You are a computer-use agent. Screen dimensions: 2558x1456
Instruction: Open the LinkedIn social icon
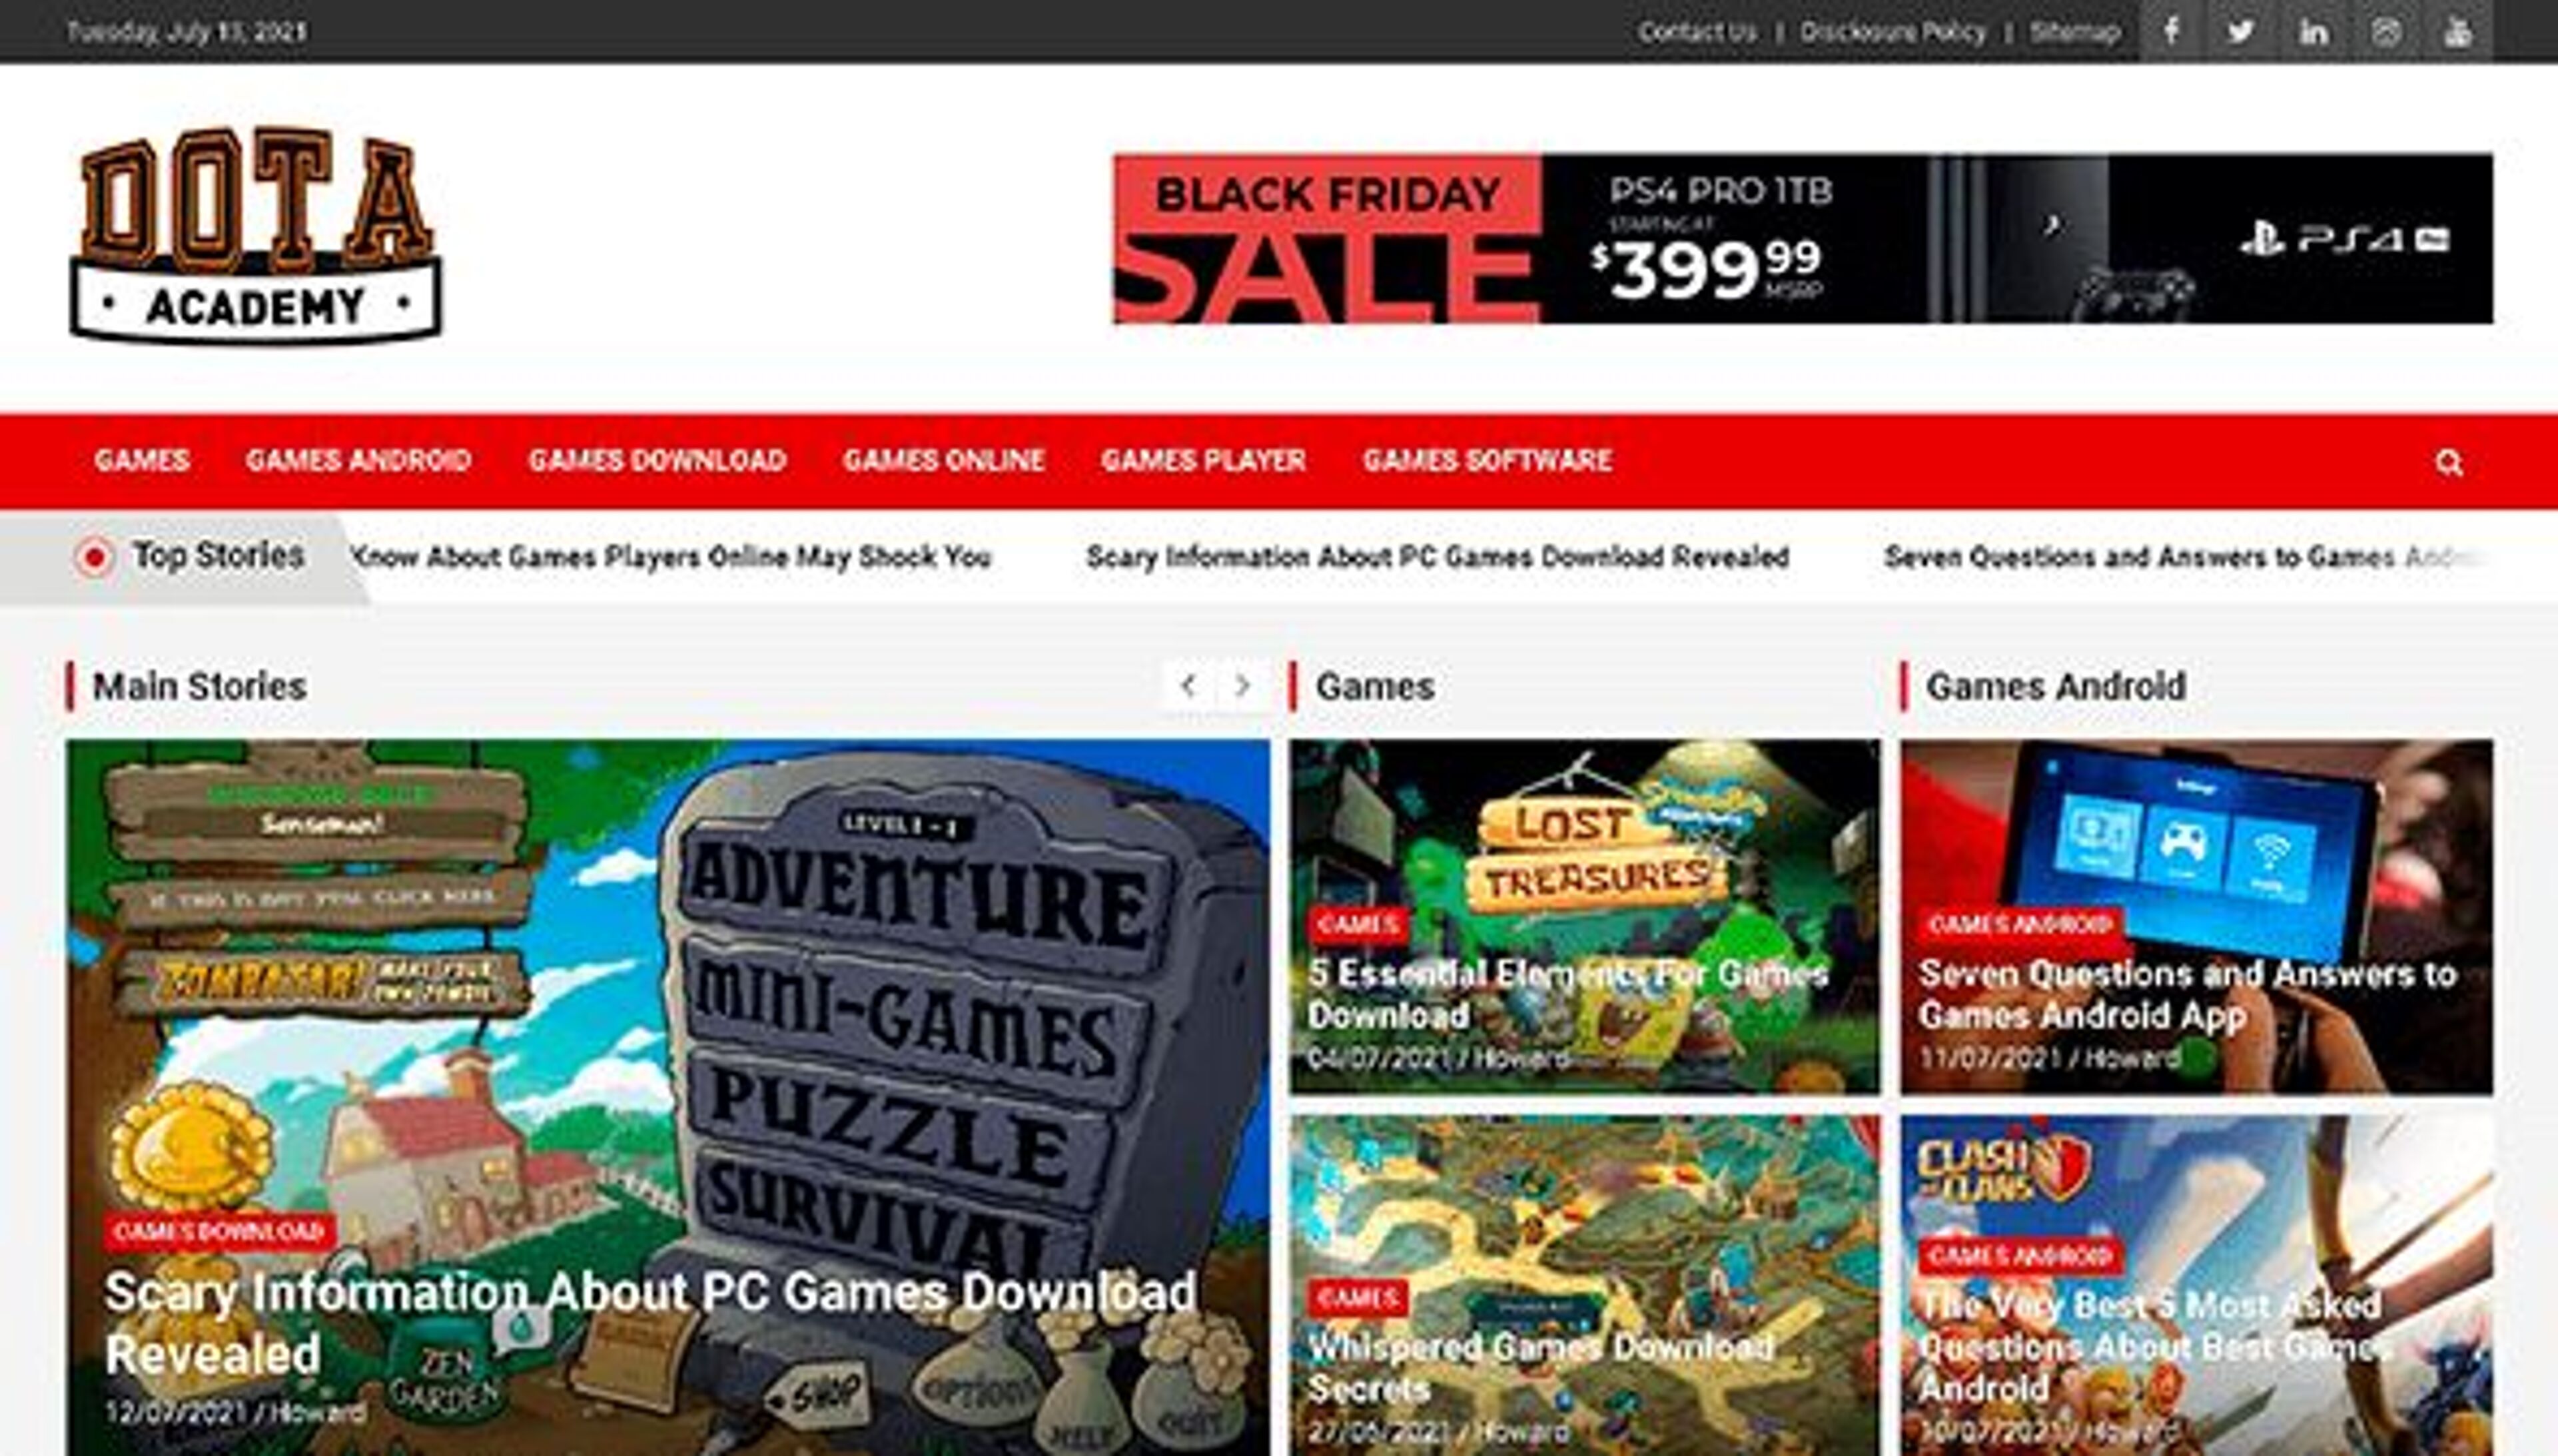tap(2313, 31)
